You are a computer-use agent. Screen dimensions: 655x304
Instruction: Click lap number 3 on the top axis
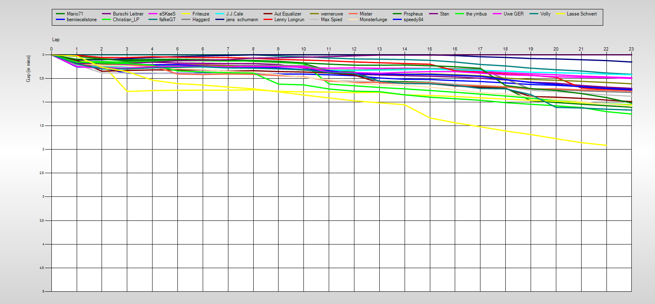point(127,49)
